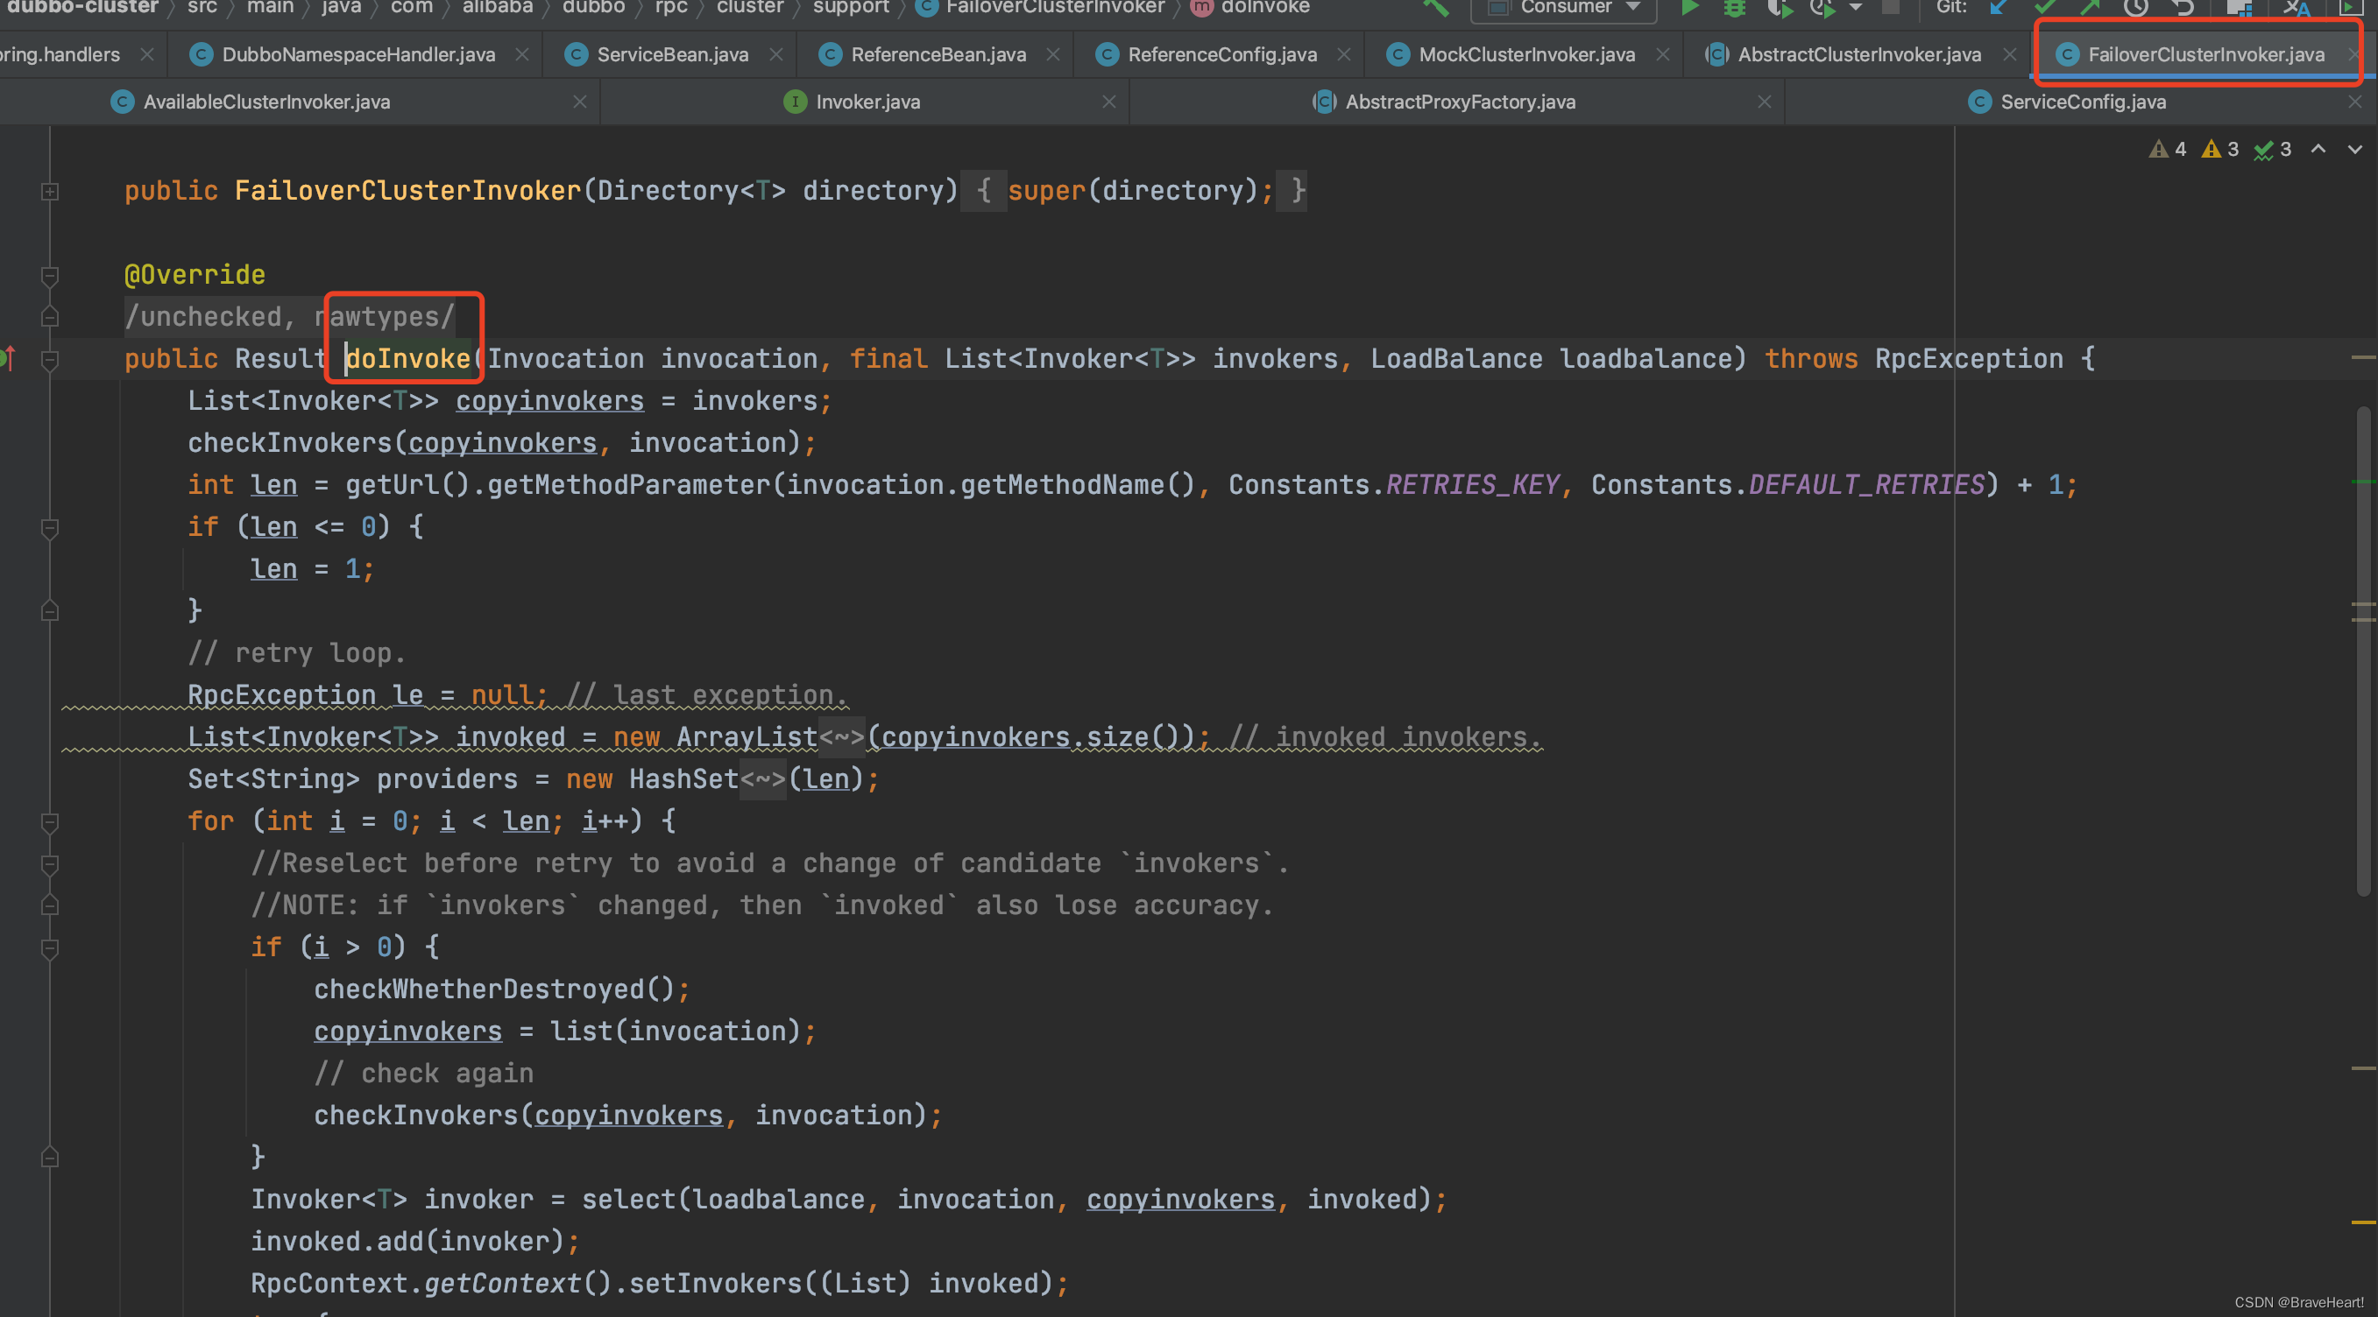Expand the folded FailoverClusterInvoker constructor
Image resolution: width=2378 pixels, height=1317 pixels.
50,191
